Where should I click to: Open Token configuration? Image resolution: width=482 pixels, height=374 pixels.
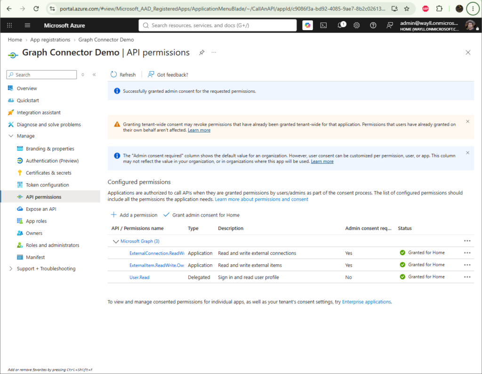(x=48, y=185)
